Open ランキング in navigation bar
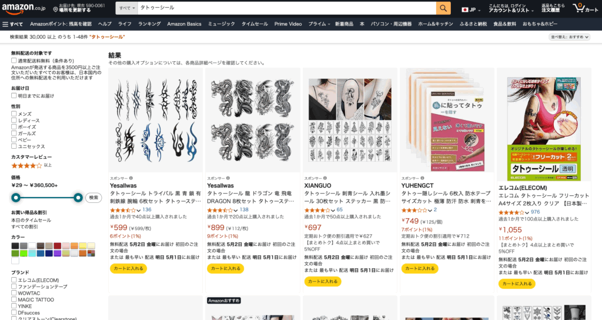Viewport: 602px width, 320px height. pyautogui.click(x=149, y=24)
